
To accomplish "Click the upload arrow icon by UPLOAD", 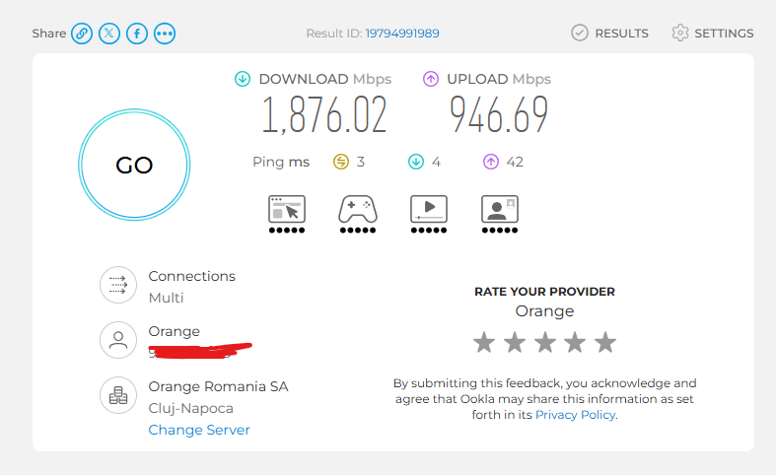I will coord(431,79).
